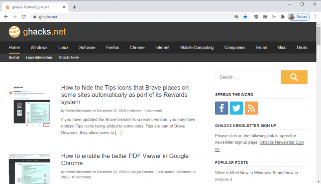Open the Legal Information link
Screen dimensions: 321x184
coord(39,58)
